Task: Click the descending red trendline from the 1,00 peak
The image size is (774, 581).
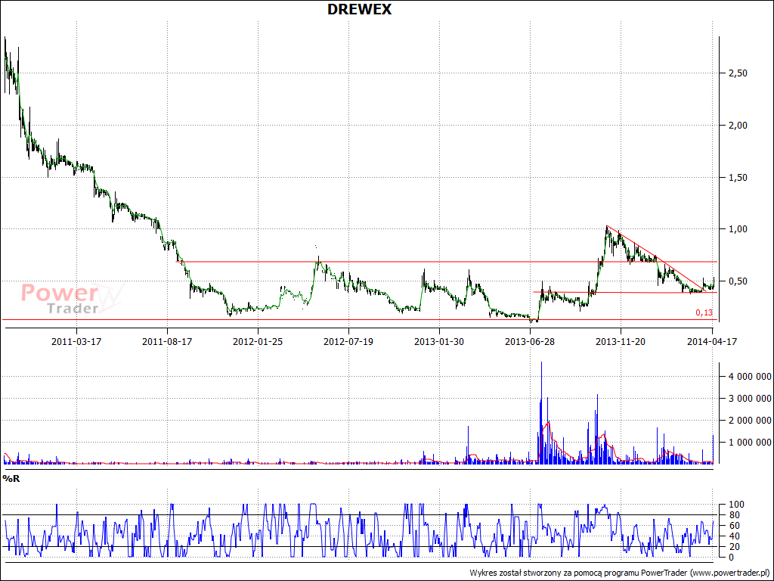Action: 657,259
